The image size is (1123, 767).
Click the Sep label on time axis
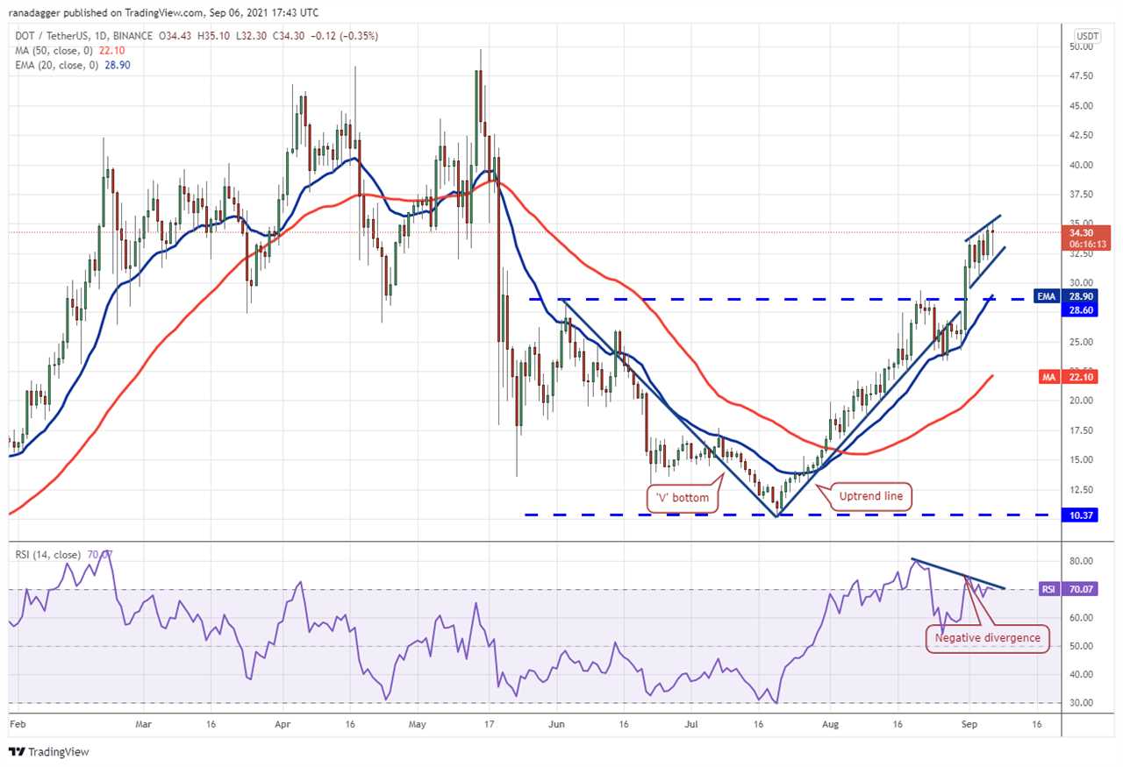(969, 726)
